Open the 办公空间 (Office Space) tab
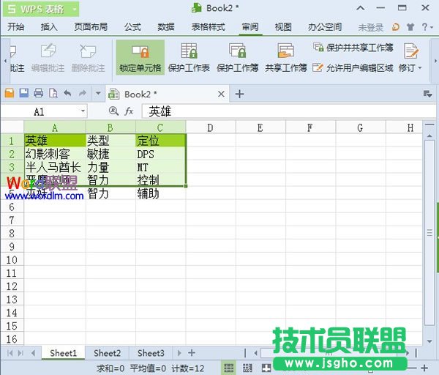 325,27
